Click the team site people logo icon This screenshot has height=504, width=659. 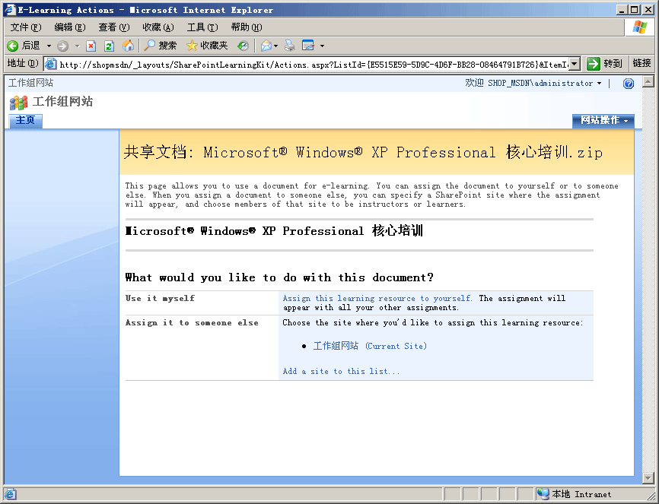point(18,103)
